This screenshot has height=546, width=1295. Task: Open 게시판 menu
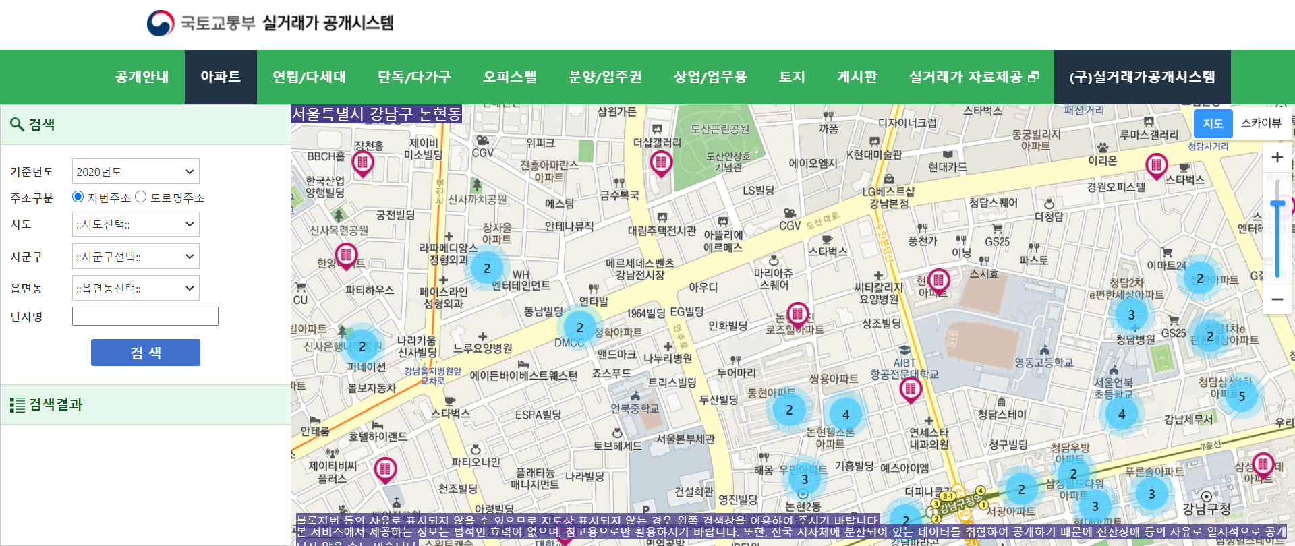[857, 77]
